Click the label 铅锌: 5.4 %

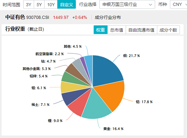[39, 76]
